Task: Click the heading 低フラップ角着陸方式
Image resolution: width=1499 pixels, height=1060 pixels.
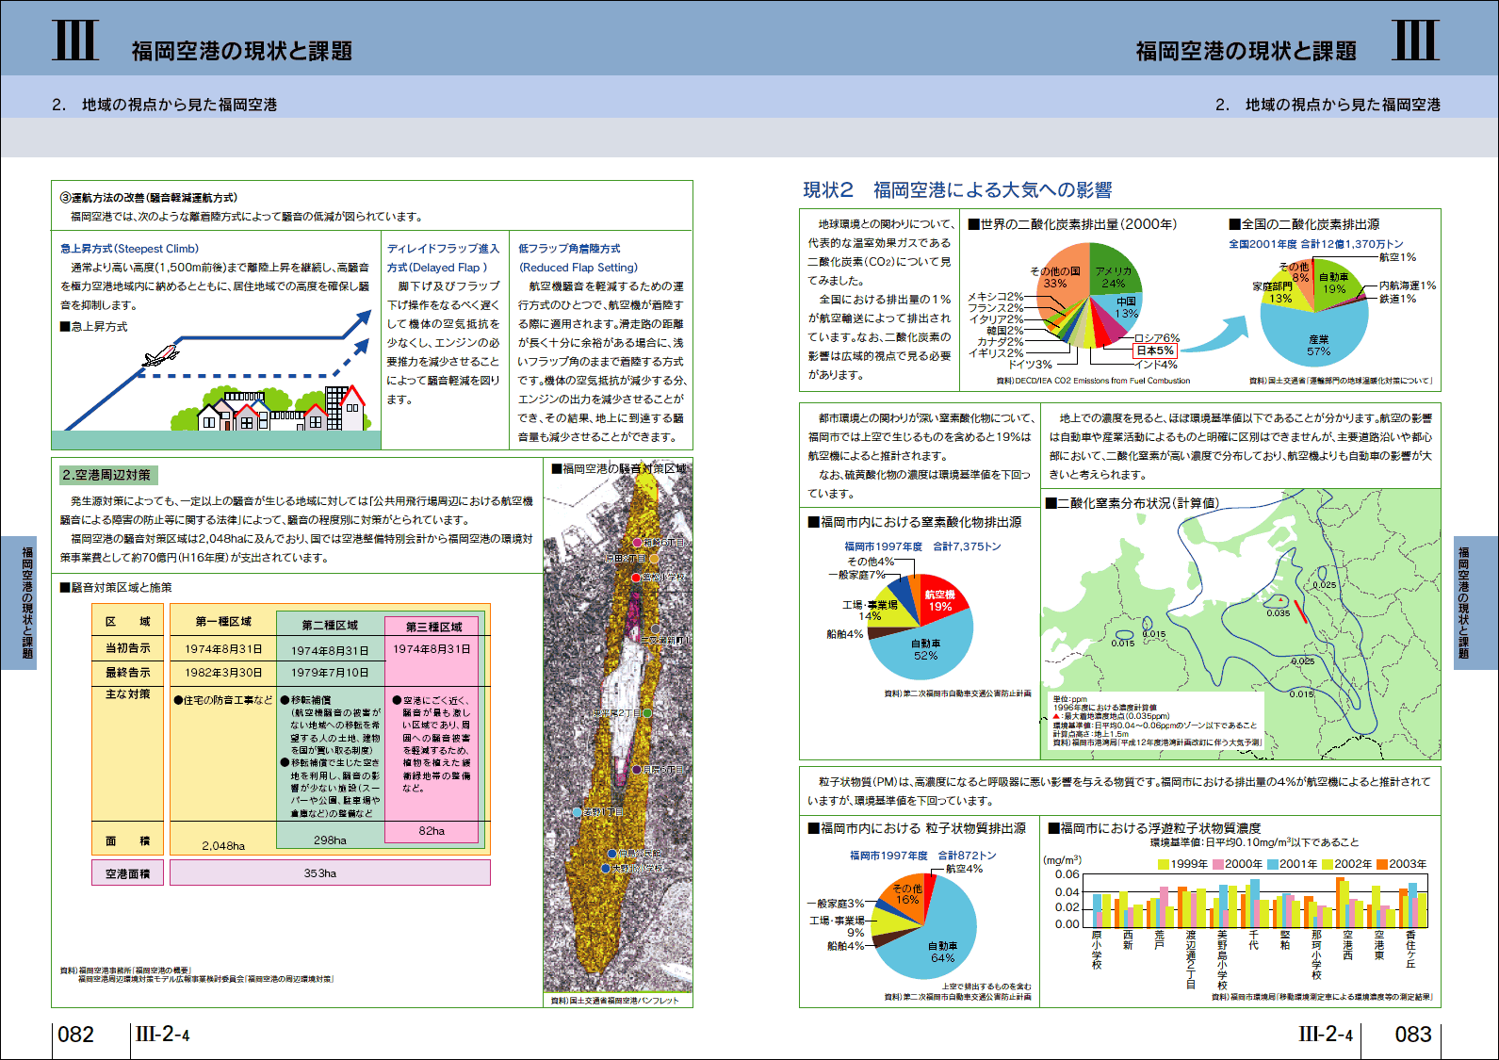Action: pyautogui.click(x=569, y=249)
